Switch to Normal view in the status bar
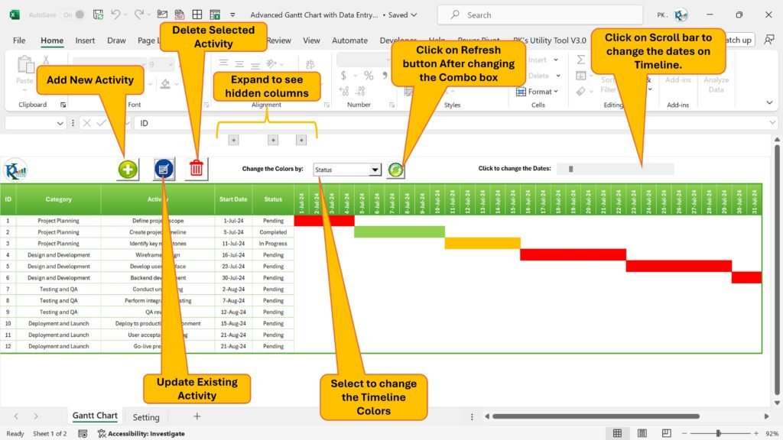The width and height of the screenshot is (783, 440). click(x=617, y=432)
